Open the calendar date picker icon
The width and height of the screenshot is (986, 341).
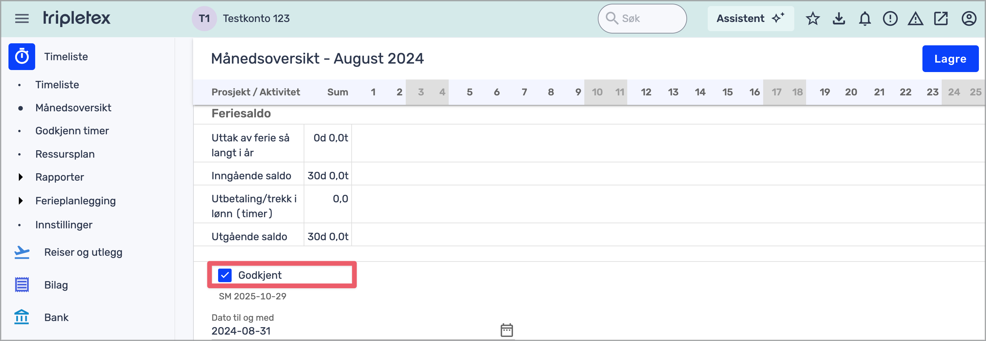pos(507,330)
